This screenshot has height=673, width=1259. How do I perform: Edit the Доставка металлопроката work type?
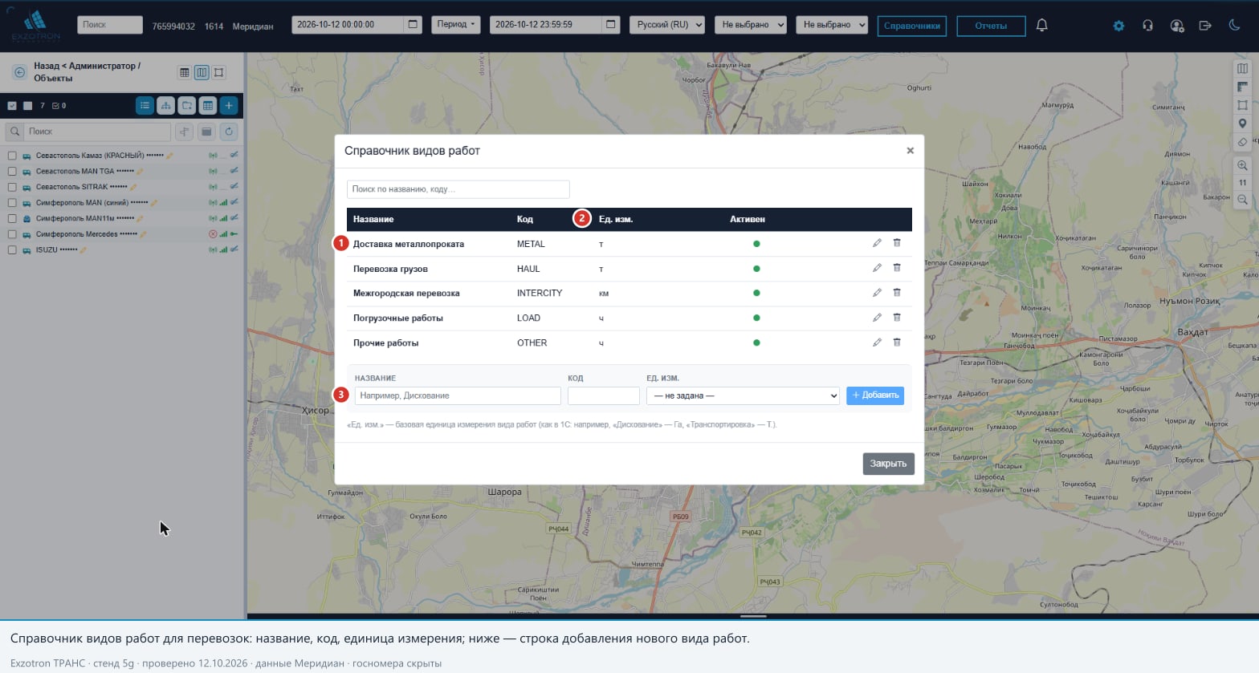[877, 243]
